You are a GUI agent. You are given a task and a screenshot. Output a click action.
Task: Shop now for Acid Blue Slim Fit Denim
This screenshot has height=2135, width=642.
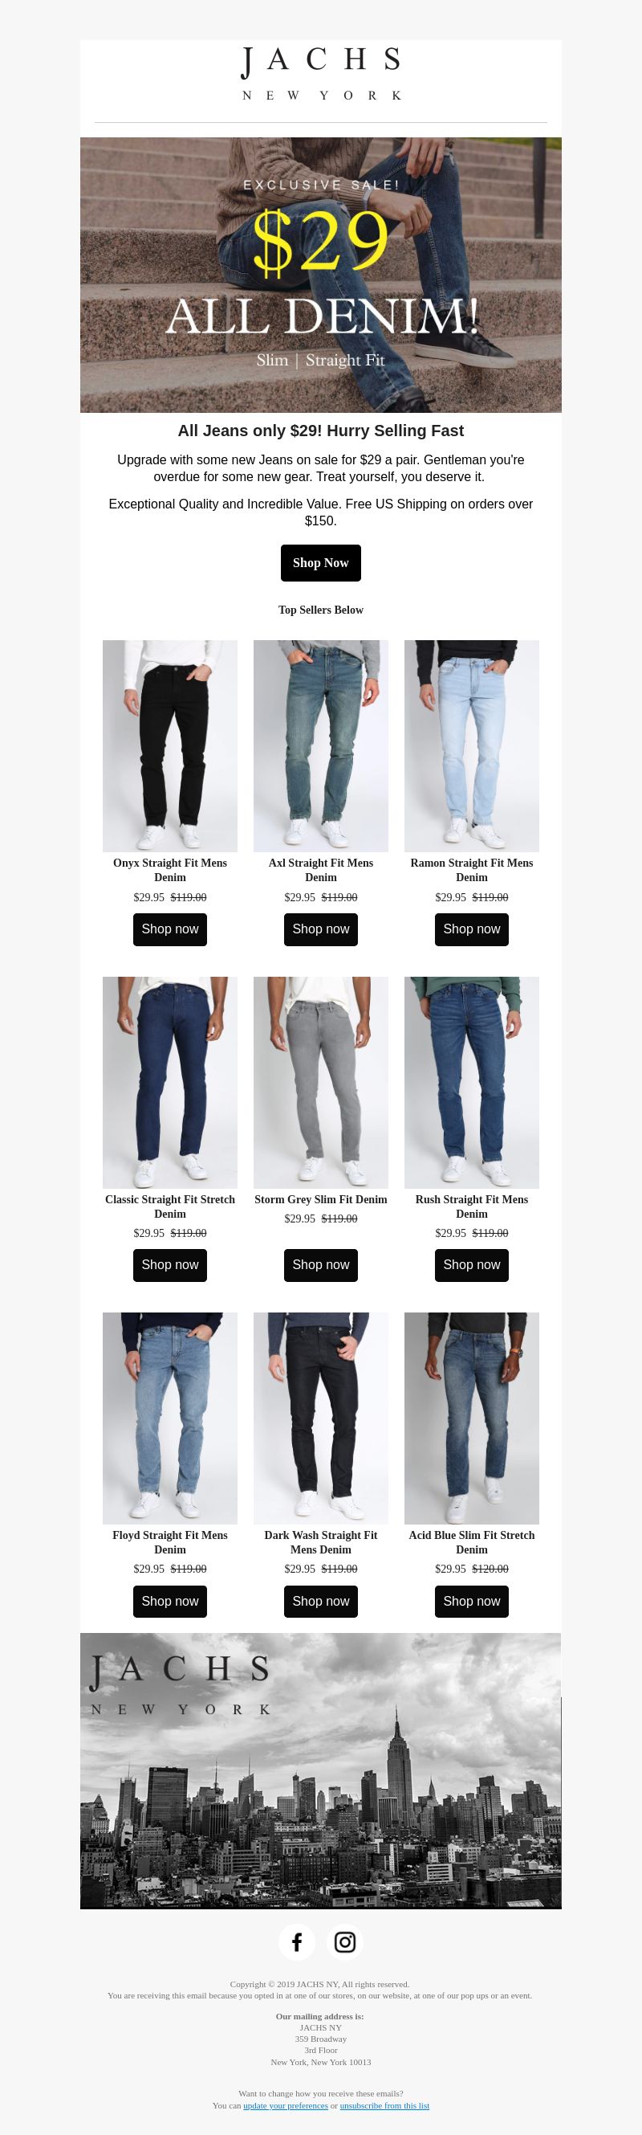(x=471, y=1602)
